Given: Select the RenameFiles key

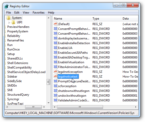Looking at the screenshot, I should click(x=16, y=40).
